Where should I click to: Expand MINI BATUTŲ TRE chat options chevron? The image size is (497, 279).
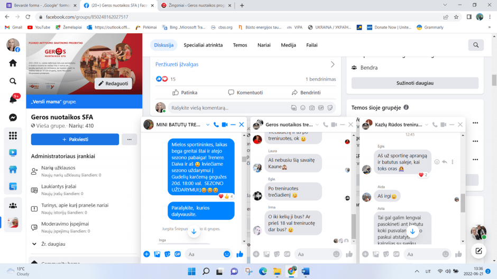coord(208,124)
